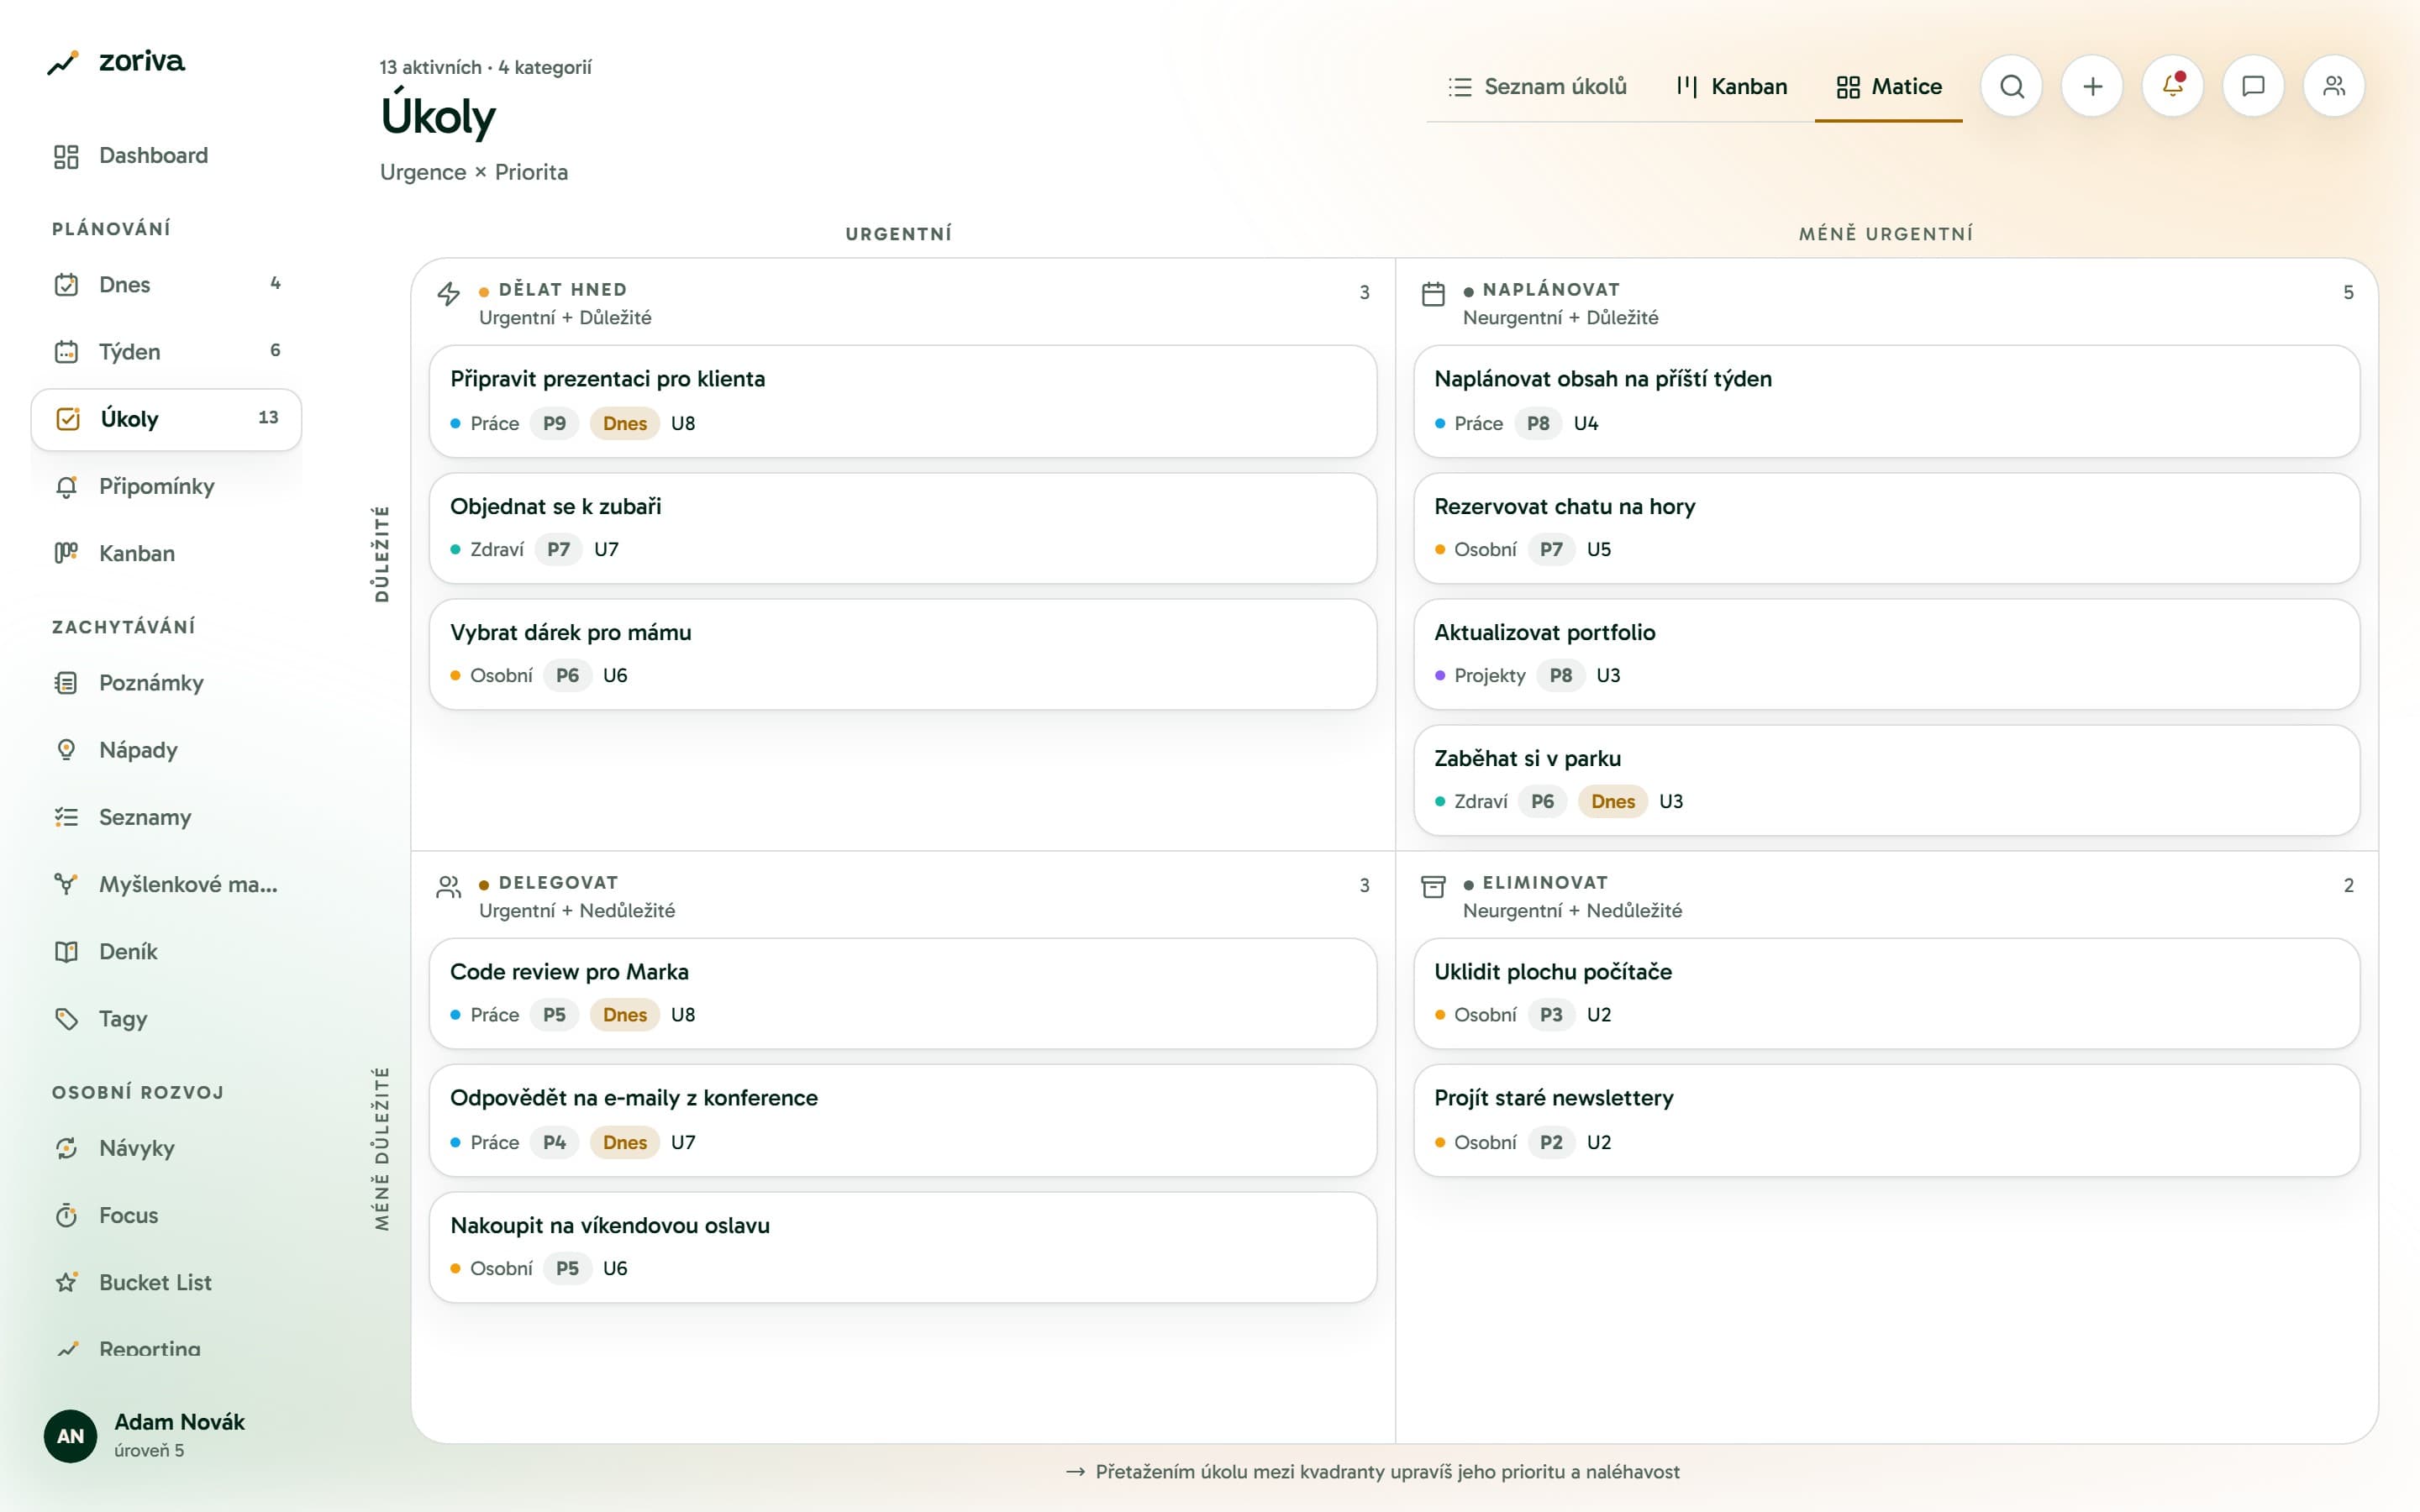2420x1512 pixels.
Task: Select the Matice tab
Action: pyautogui.click(x=1889, y=87)
